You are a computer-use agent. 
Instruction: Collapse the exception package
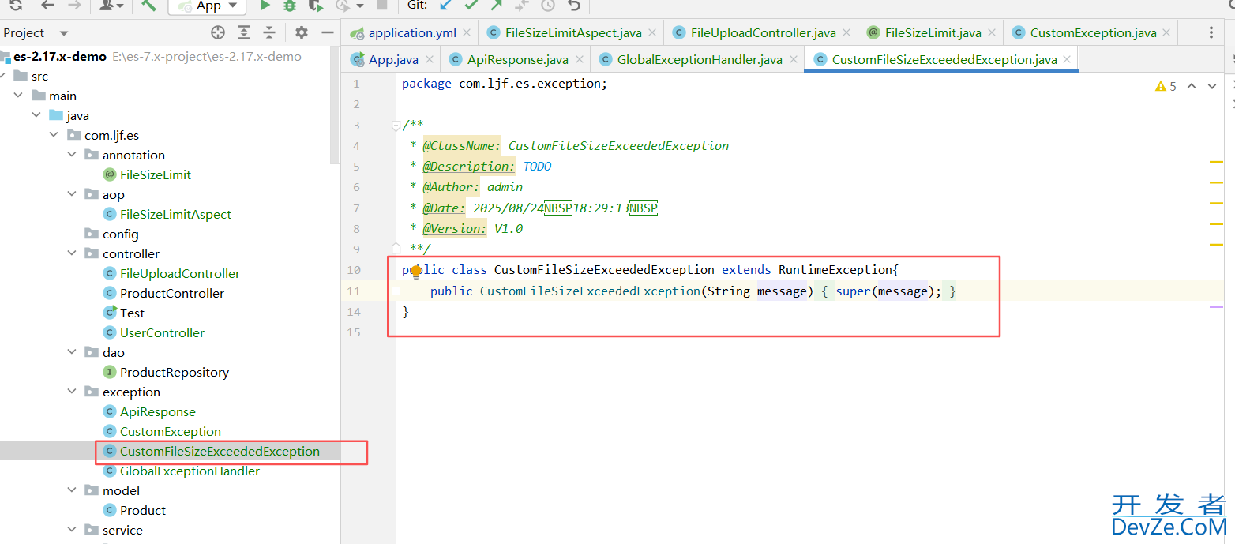73,392
